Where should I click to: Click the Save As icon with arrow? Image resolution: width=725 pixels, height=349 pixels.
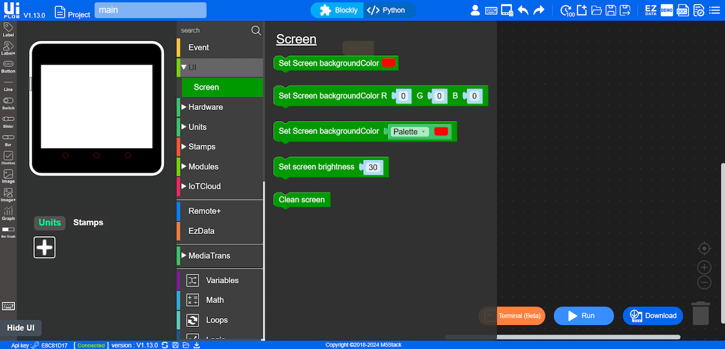[x=625, y=10]
